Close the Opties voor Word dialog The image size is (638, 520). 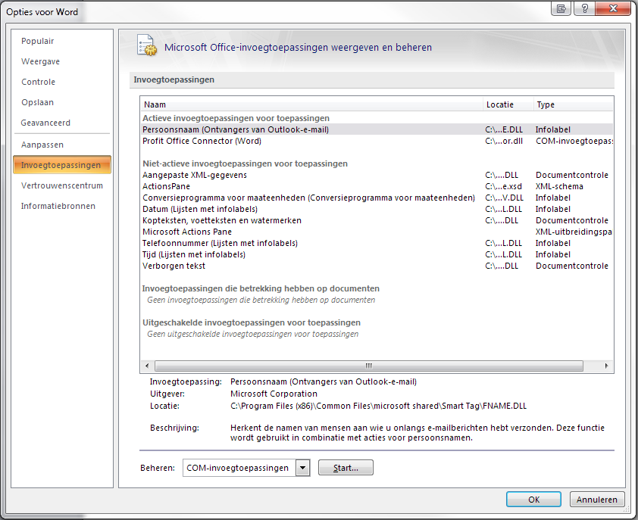(x=613, y=8)
